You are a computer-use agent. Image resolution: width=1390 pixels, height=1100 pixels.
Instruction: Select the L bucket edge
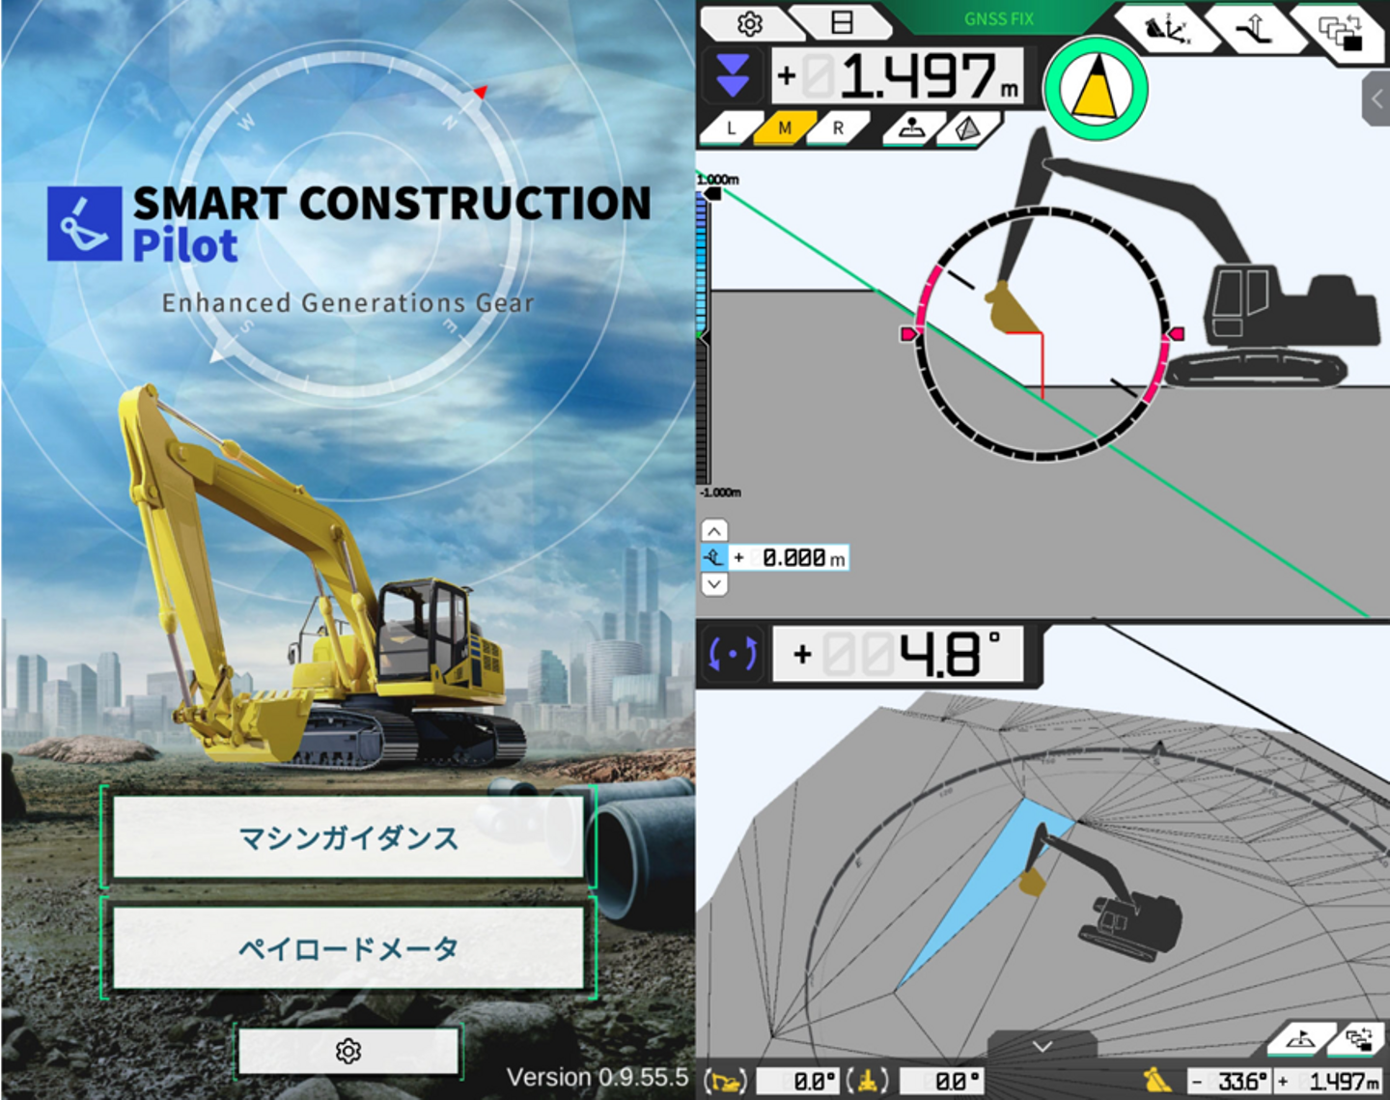731,128
